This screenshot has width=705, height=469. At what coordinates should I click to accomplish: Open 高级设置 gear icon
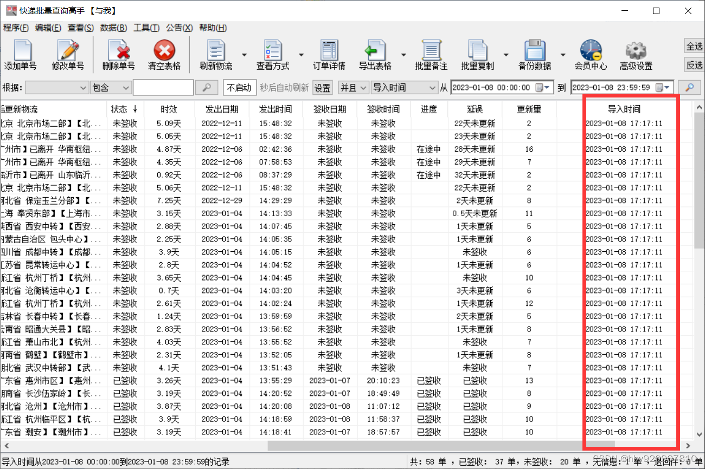(636, 56)
